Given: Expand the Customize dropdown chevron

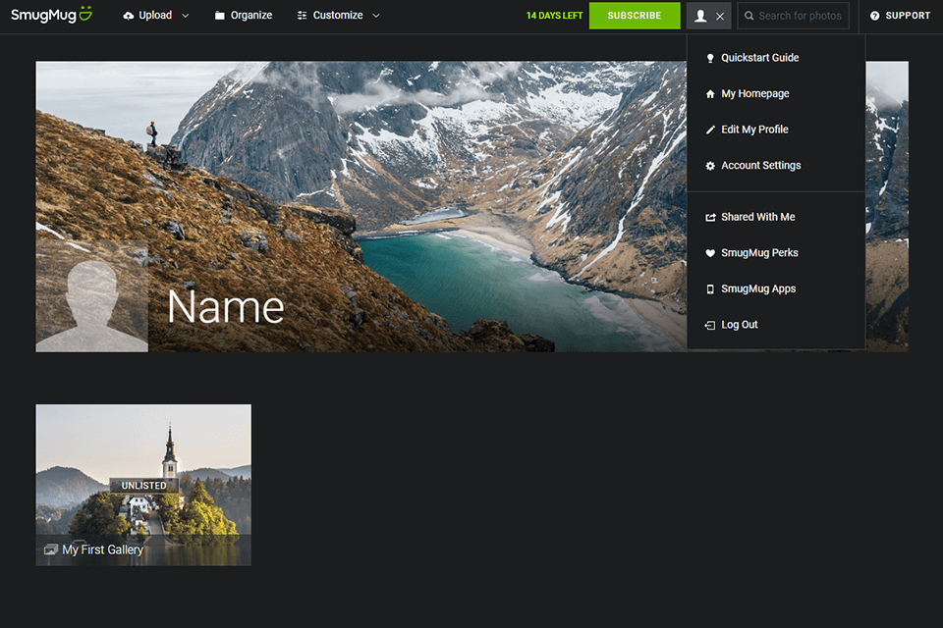Looking at the screenshot, I should pyautogui.click(x=376, y=16).
